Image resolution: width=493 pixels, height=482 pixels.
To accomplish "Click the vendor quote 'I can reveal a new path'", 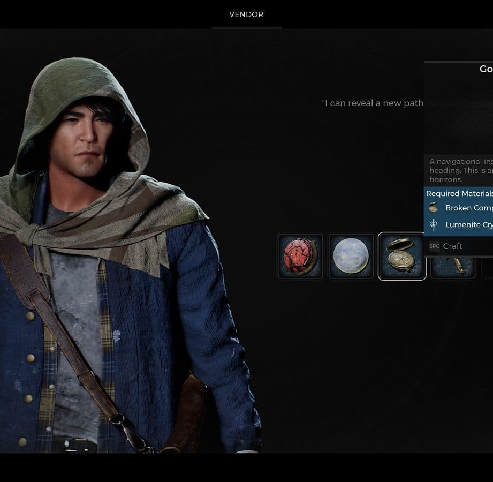I will tap(373, 103).
